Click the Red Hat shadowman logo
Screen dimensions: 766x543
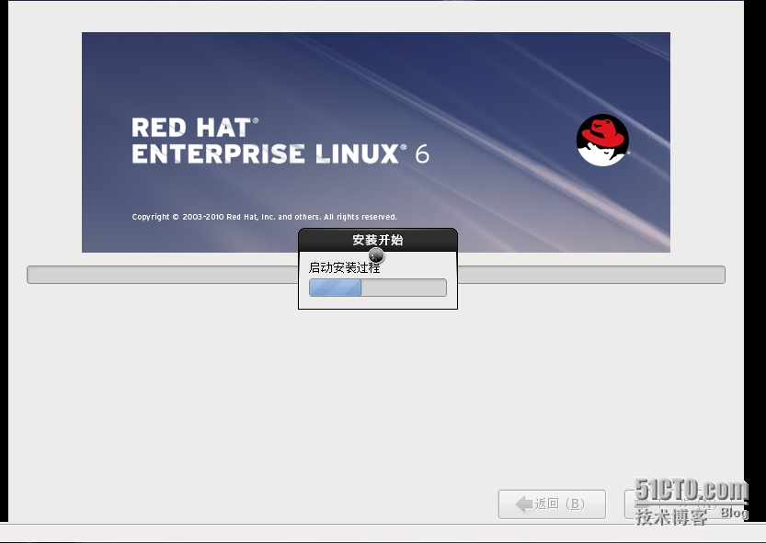pos(602,141)
